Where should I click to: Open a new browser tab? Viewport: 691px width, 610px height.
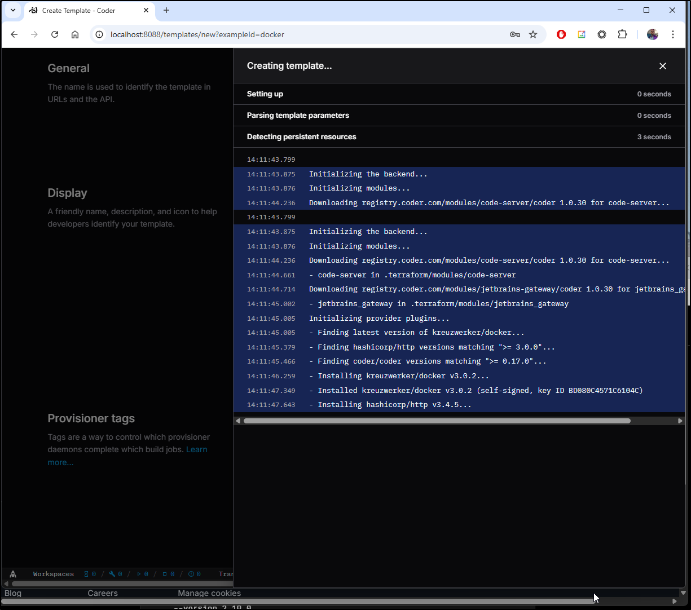[x=166, y=10]
